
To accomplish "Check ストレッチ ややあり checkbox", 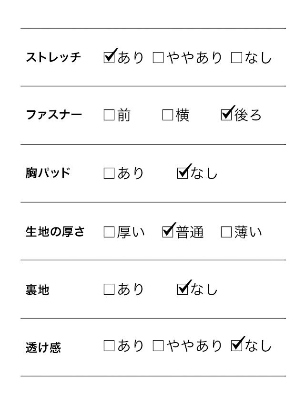I will coord(158,58).
